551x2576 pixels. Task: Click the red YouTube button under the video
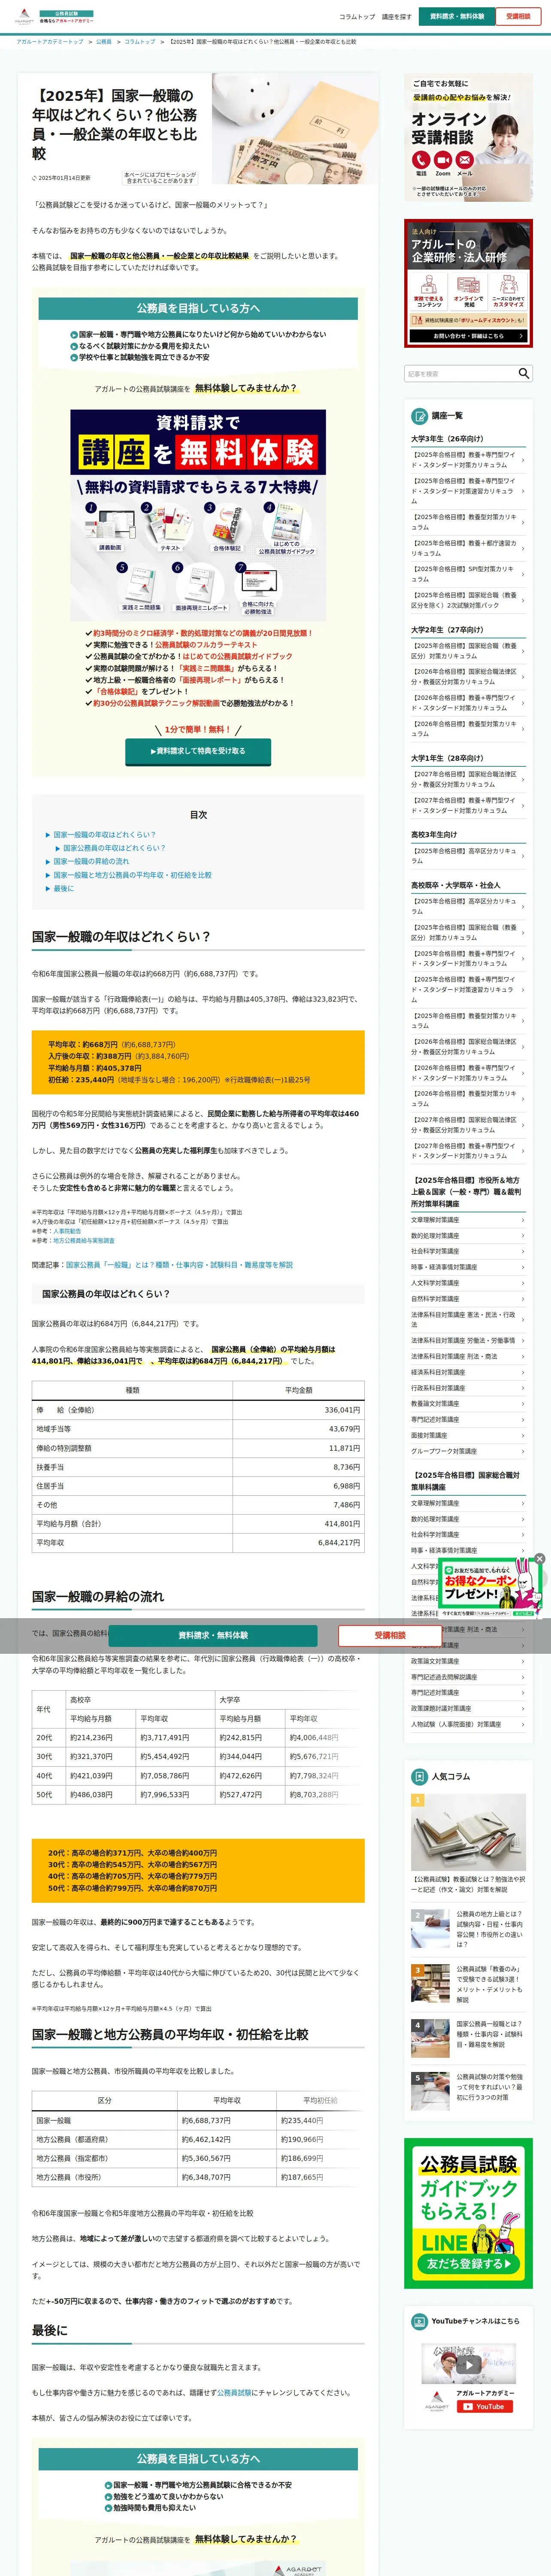485,2407
